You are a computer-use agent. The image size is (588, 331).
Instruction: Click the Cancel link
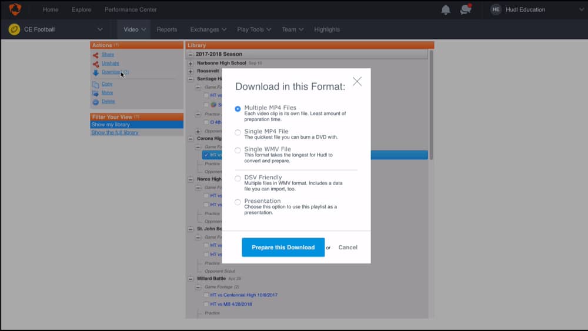coord(348,248)
